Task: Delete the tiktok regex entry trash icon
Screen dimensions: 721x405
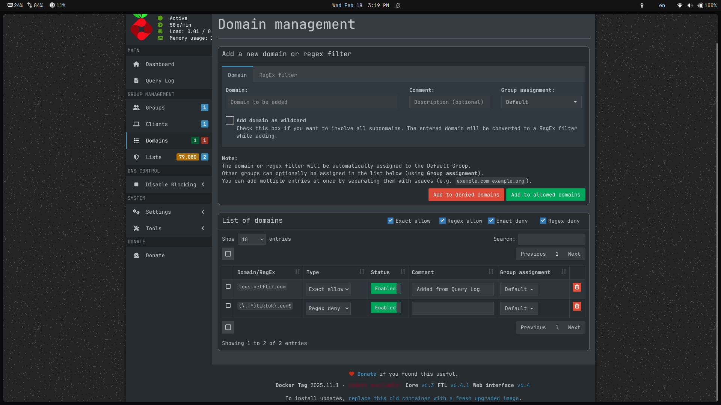Action: (577, 306)
